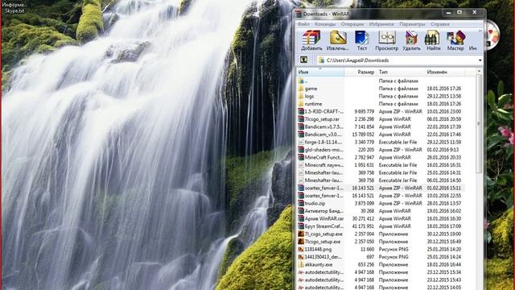Click the Извлечь (Extract) toolbar icon
The height and width of the screenshot is (290, 515).
[x=338, y=40]
